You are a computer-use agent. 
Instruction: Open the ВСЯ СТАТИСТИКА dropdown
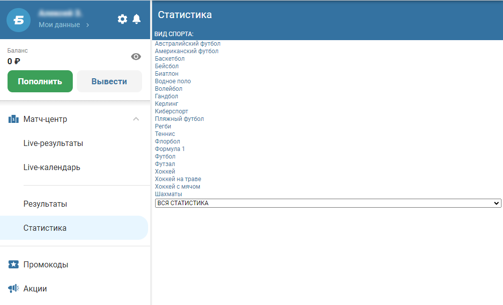328,203
